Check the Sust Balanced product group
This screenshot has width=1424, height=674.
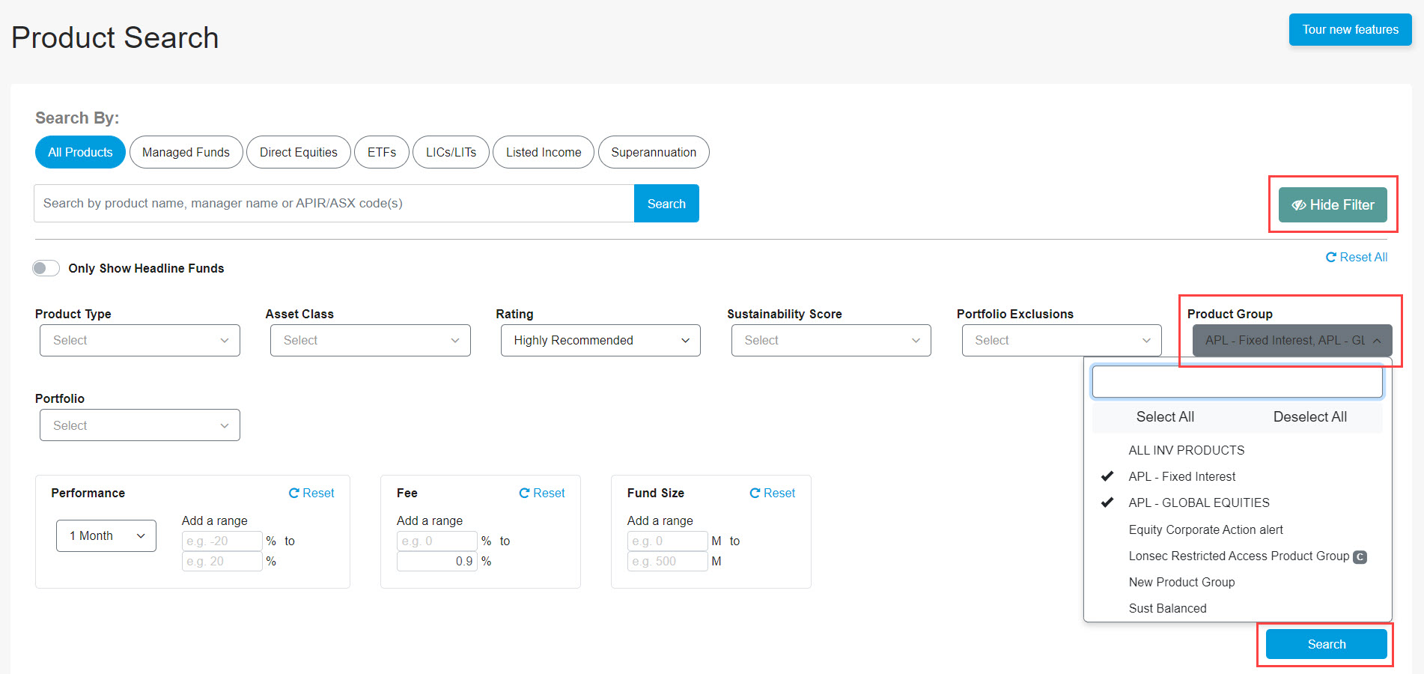tap(1167, 608)
